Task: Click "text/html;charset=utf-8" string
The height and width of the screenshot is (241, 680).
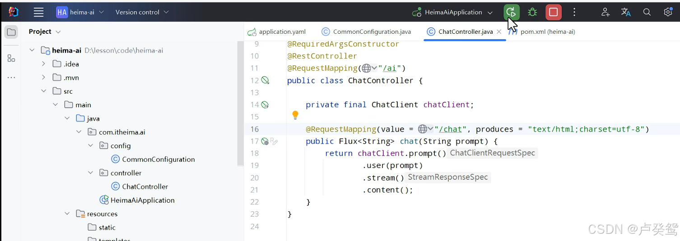Action: point(586,129)
